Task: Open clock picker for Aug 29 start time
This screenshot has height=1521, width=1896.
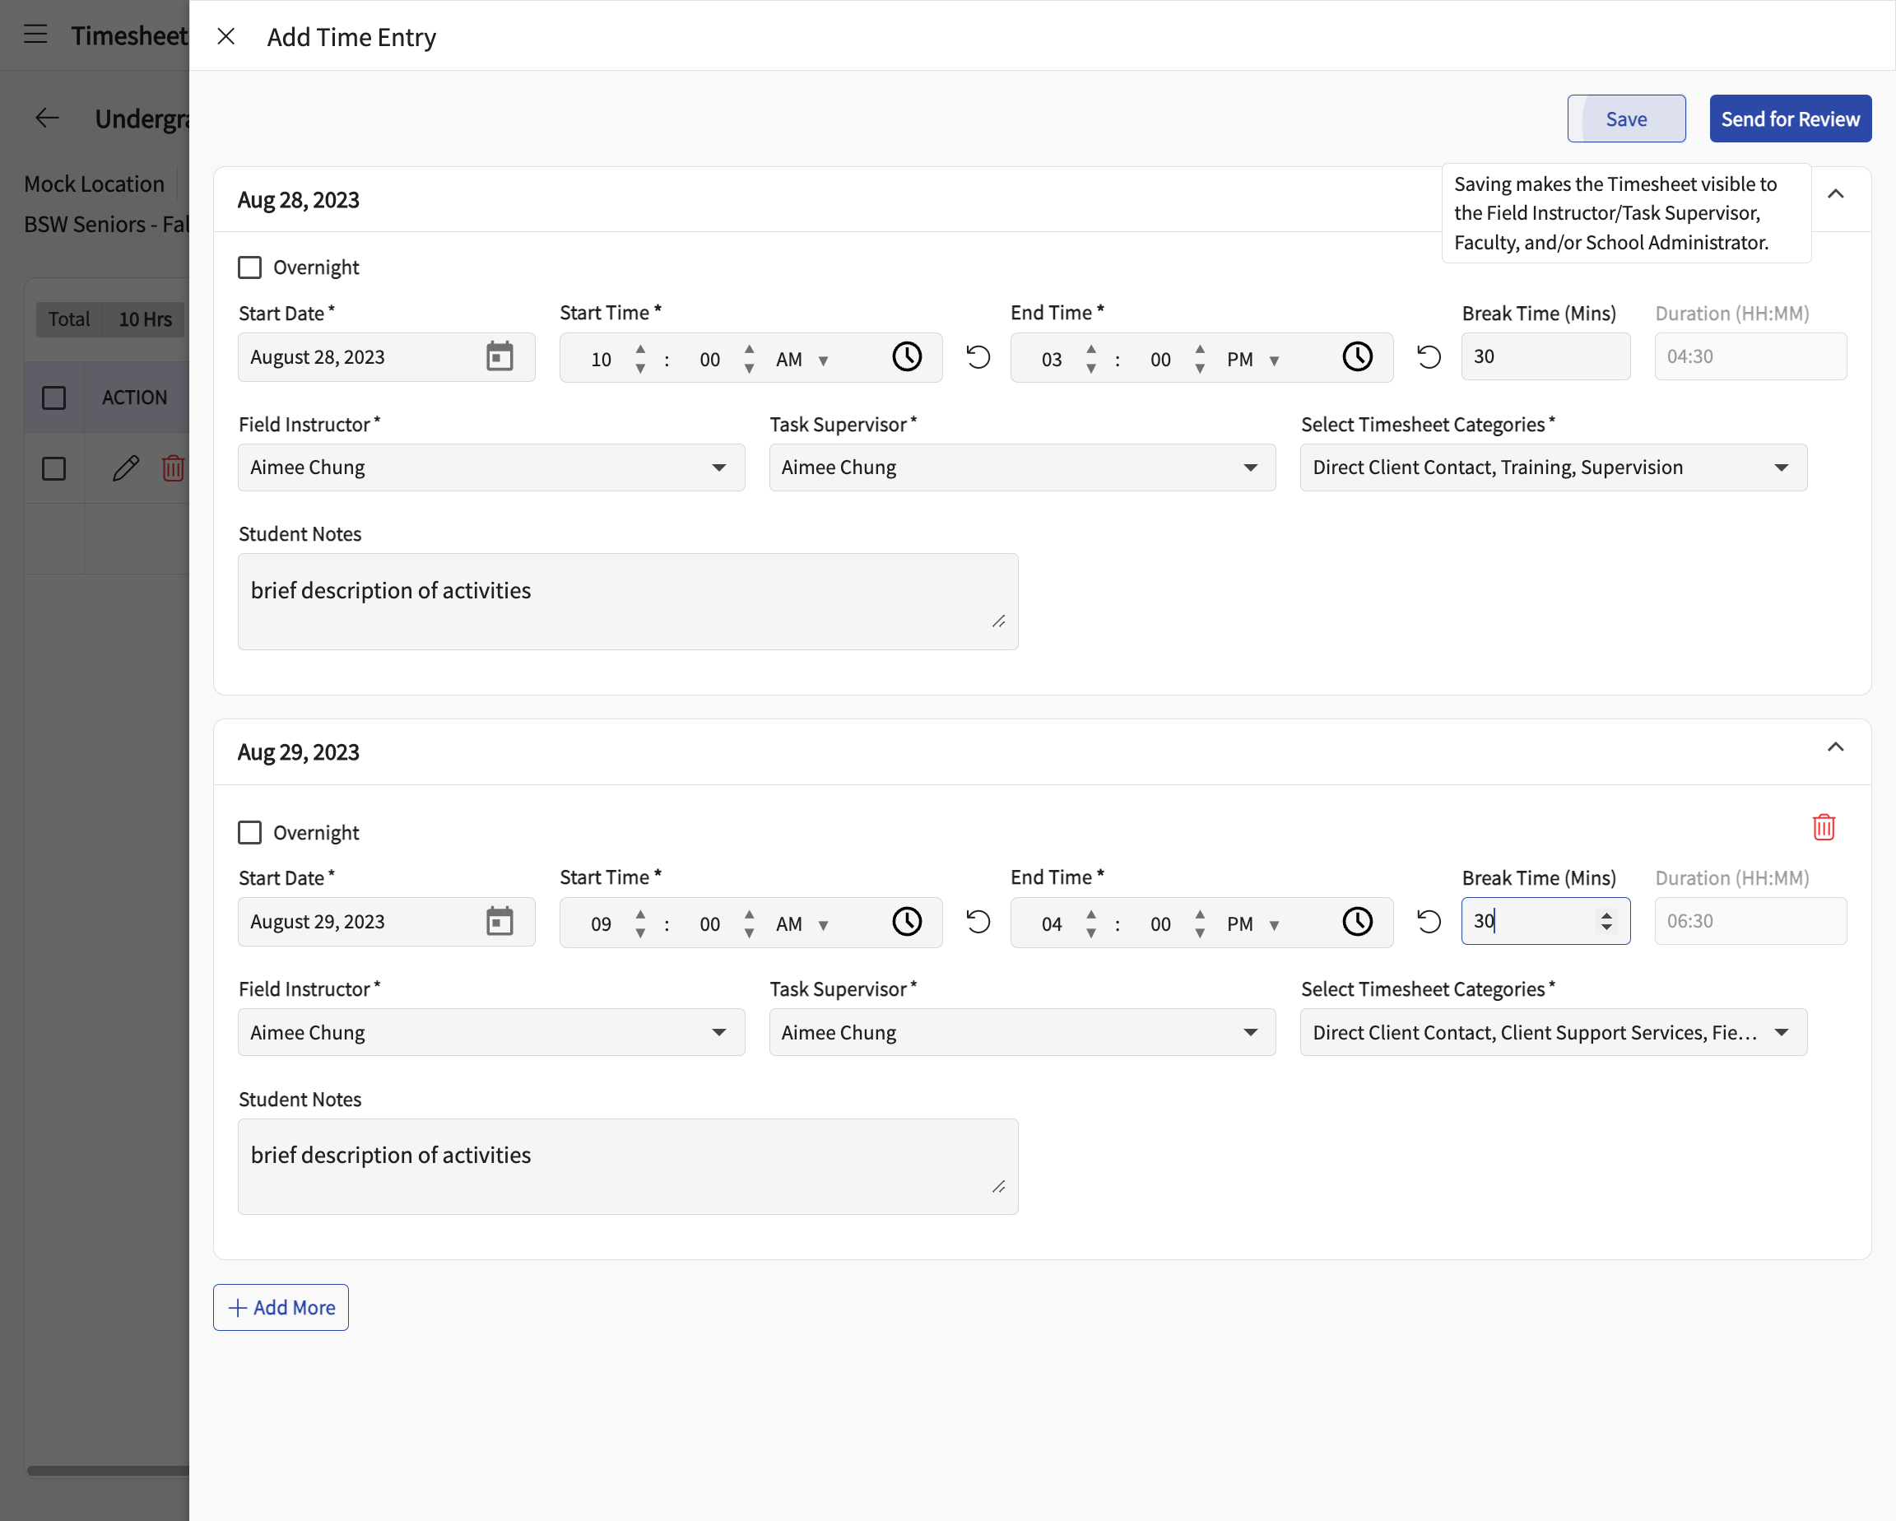Action: (907, 921)
